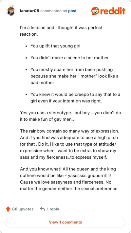The height and width of the screenshot is (233, 131).
Task: Select the "You uplift that young girl" bullet
Action: point(55,46)
